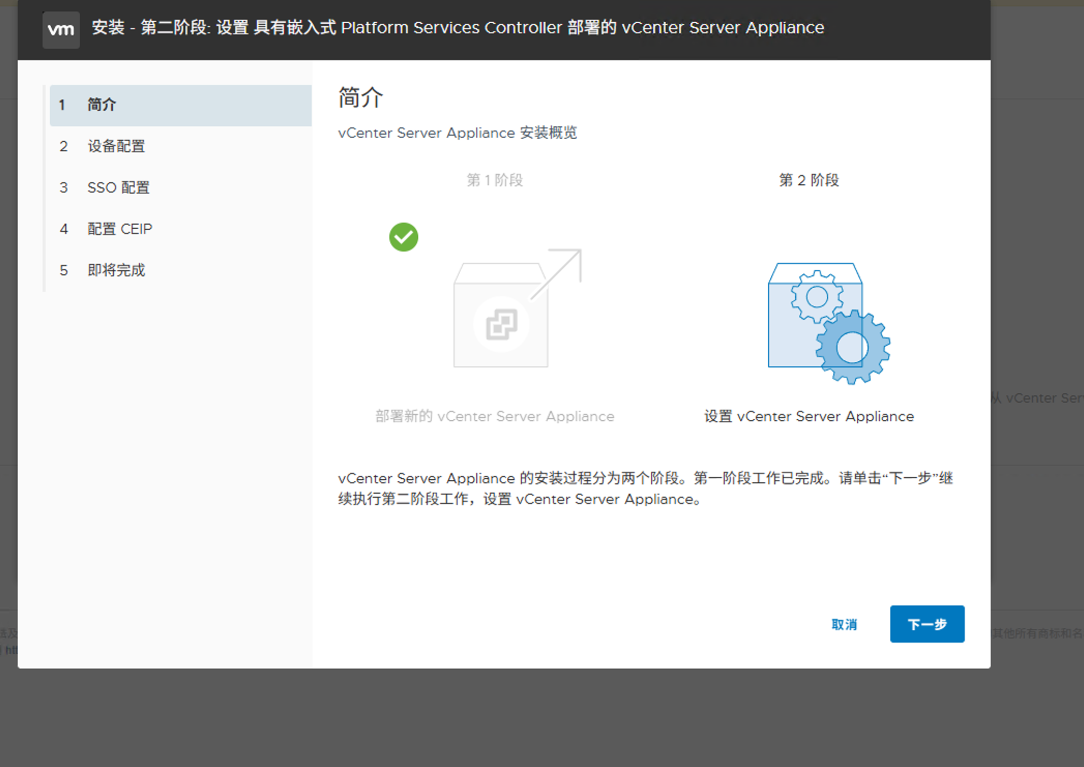This screenshot has width=1084, height=767.
Task: Click the 设置 vCenter Server Appliance caption
Action: (x=809, y=417)
